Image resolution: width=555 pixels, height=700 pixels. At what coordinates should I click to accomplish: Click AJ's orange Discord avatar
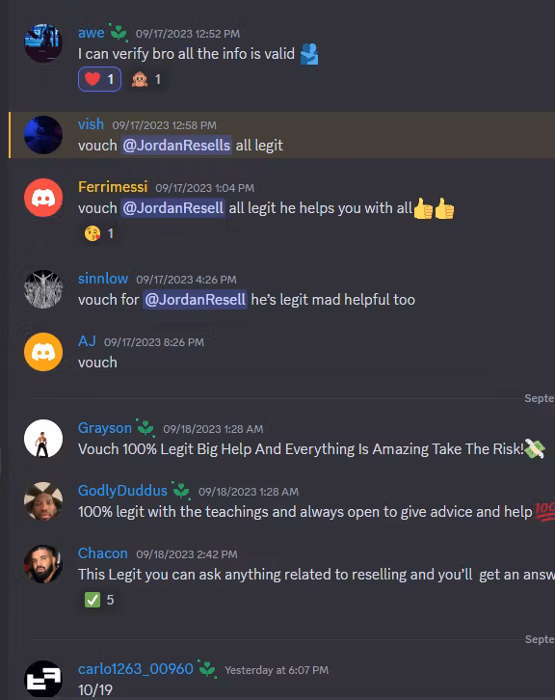43,352
